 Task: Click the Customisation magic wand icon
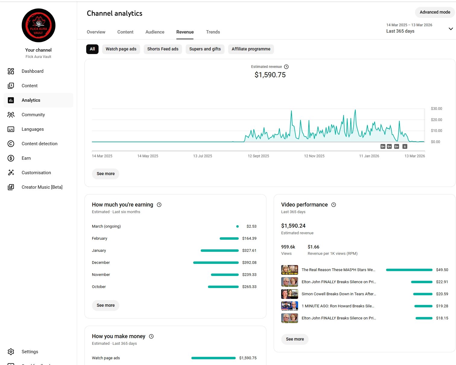tap(11, 173)
